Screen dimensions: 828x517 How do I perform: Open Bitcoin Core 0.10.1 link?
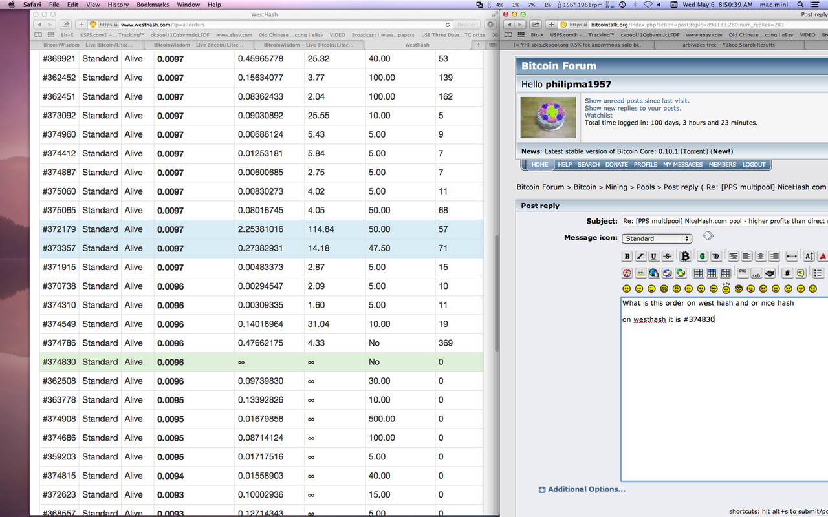click(x=668, y=151)
